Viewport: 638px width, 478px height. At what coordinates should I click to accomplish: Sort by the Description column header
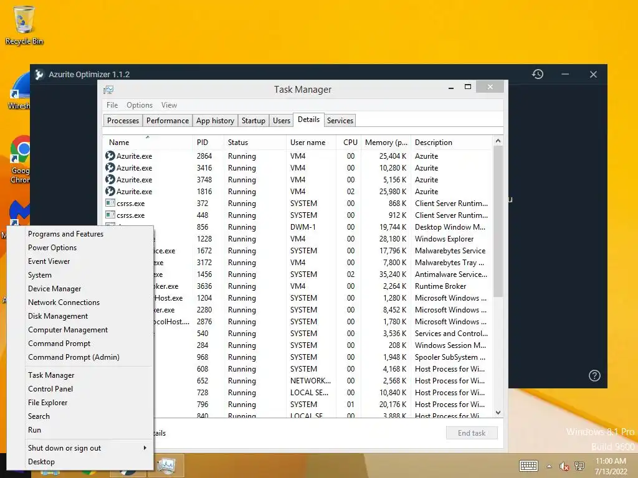(x=452, y=143)
